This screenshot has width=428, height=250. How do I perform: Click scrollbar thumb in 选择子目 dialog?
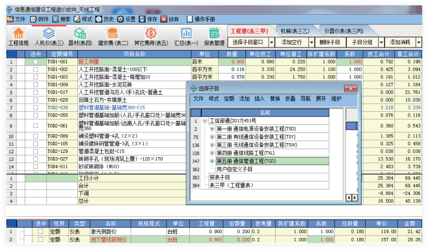click(x=352, y=125)
